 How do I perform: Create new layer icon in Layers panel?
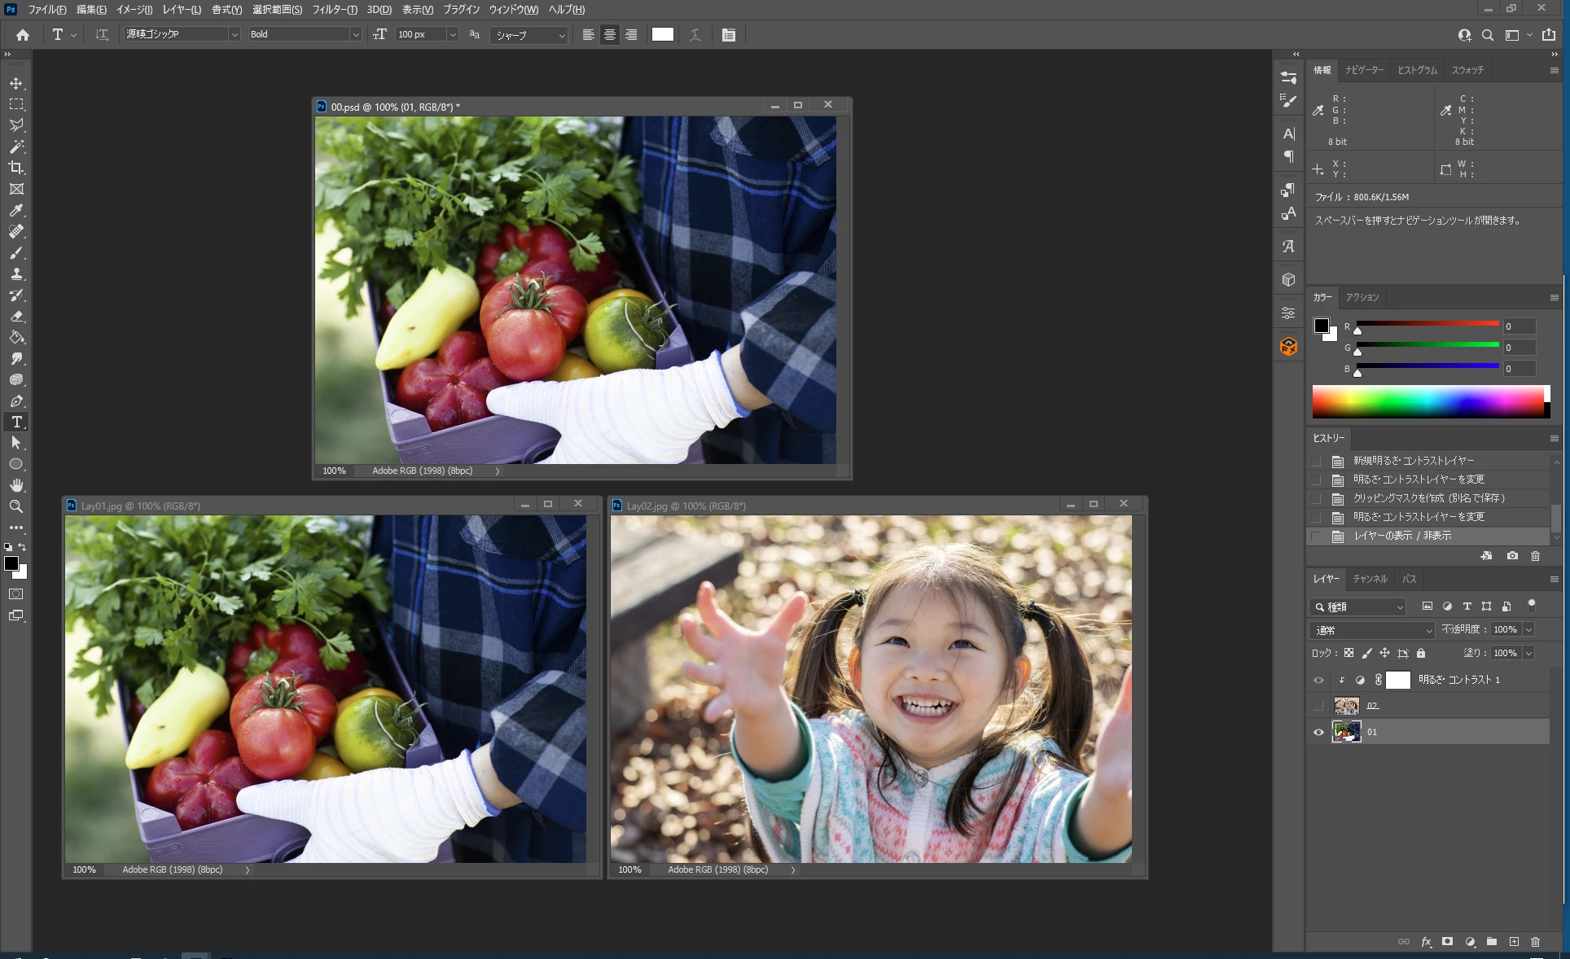[x=1514, y=941]
